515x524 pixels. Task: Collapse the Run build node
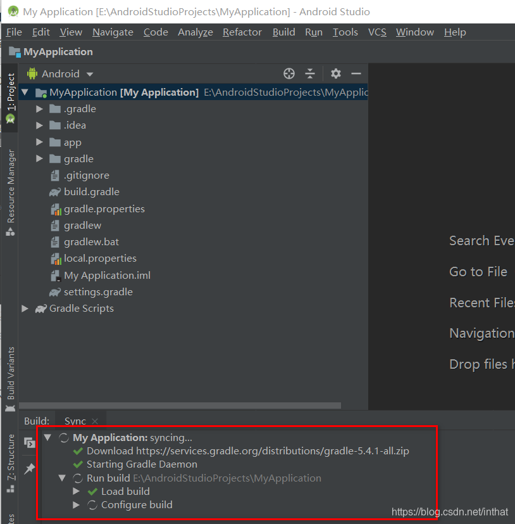coord(62,478)
